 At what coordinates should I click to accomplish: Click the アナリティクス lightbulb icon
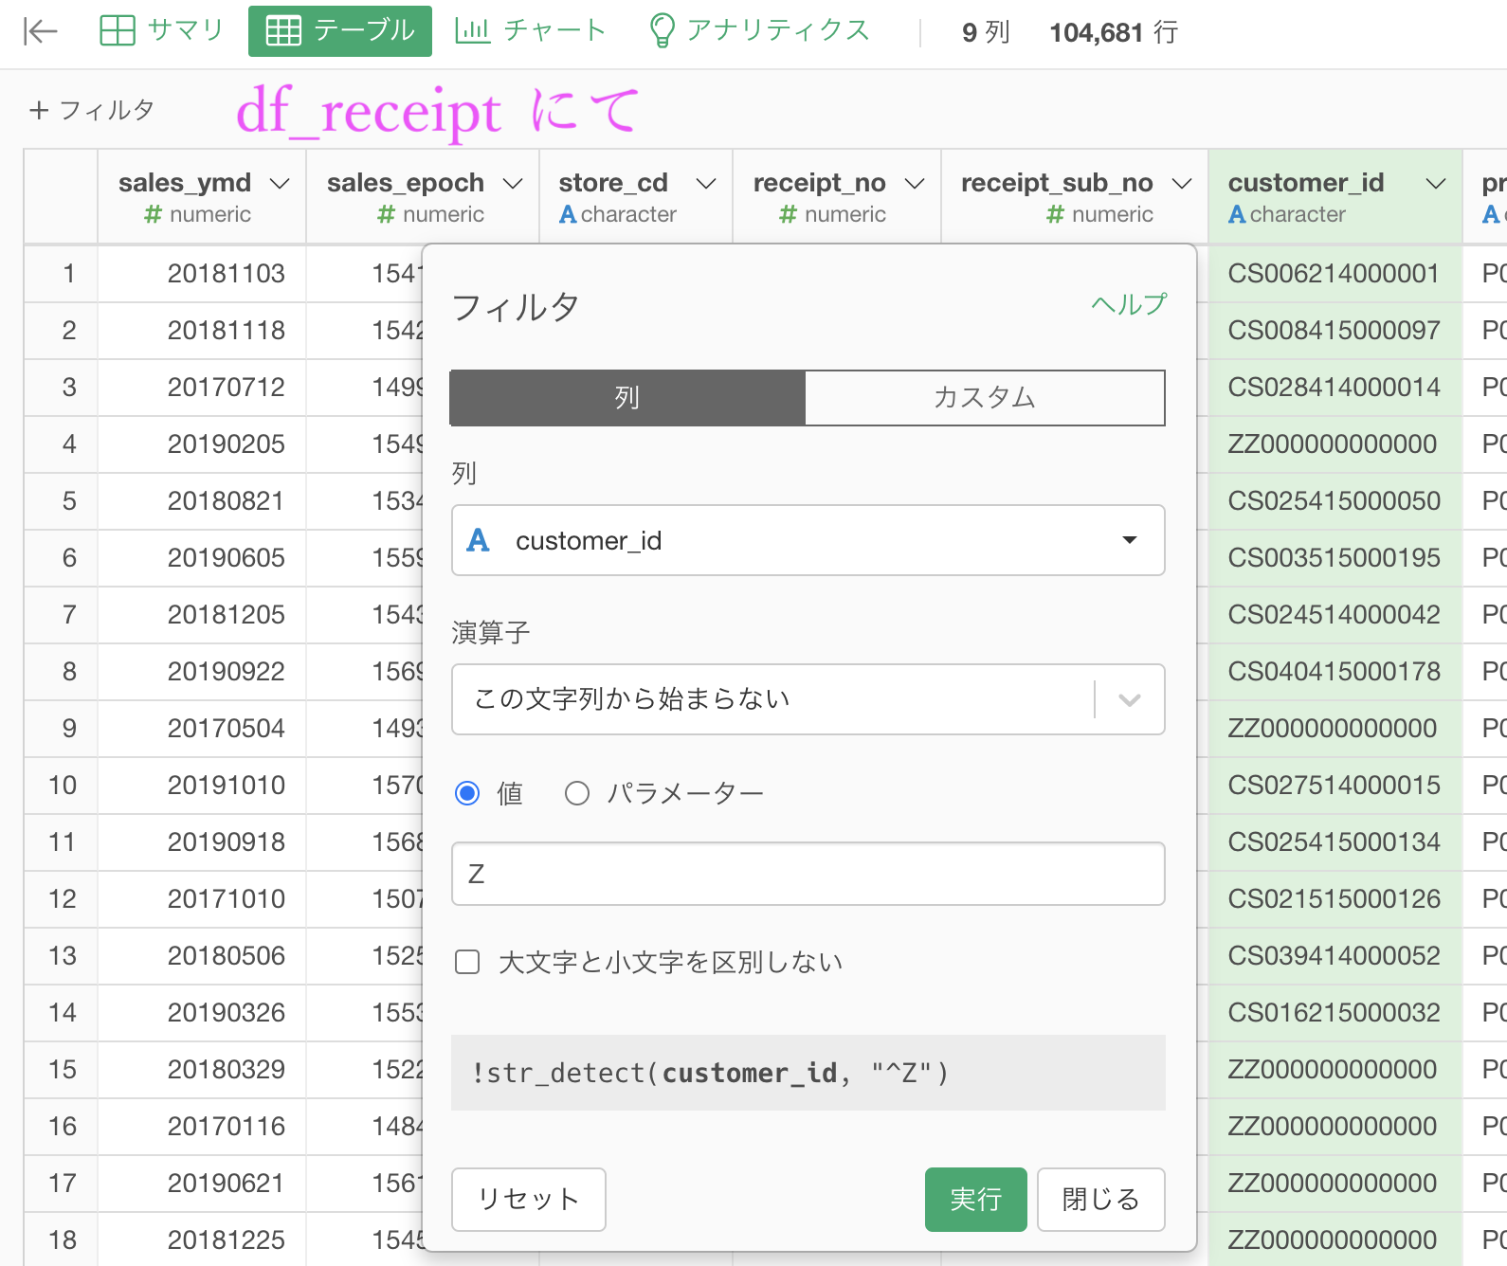point(662,30)
